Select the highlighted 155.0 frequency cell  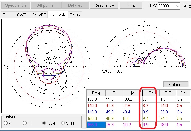pos(96,125)
